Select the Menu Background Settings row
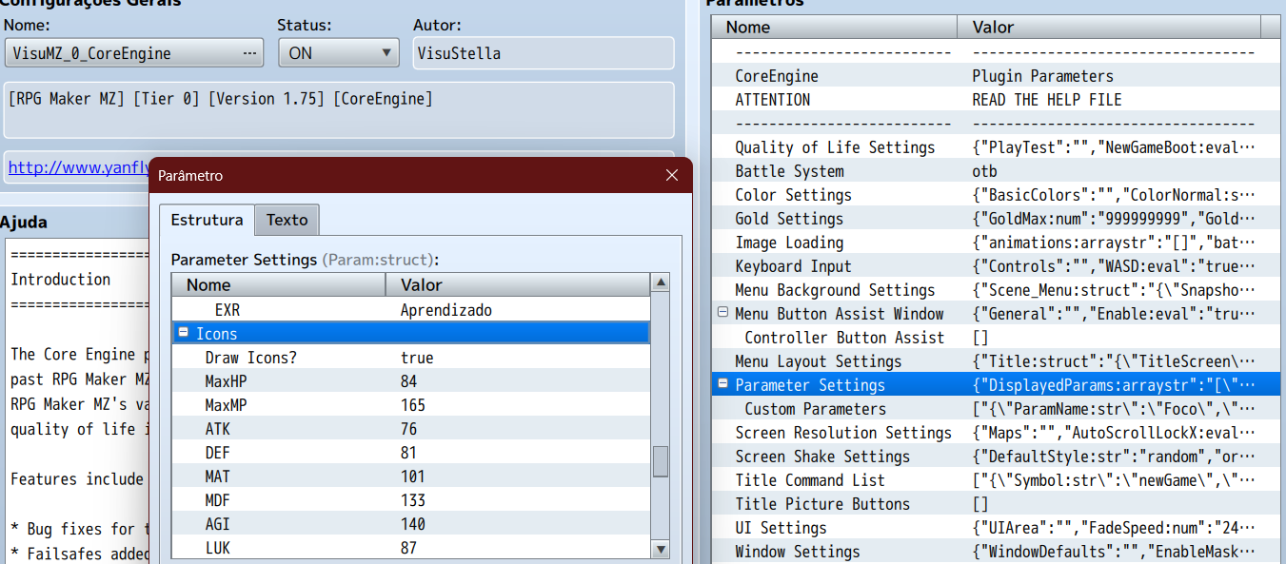The width and height of the screenshot is (1286, 564). (996, 290)
